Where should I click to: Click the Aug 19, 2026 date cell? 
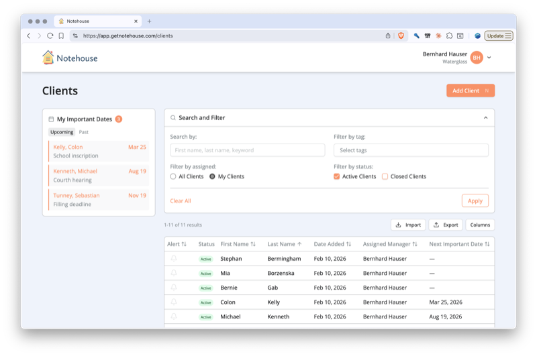(445, 316)
